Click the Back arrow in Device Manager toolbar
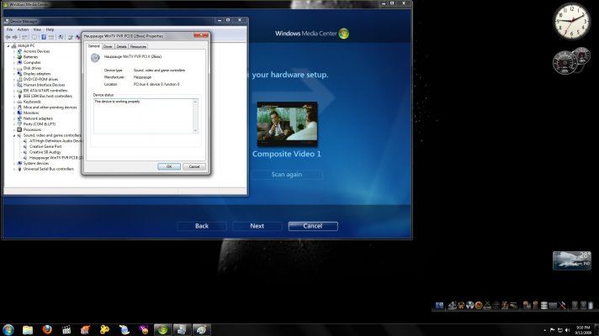Image resolution: width=599 pixels, height=336 pixels. (8, 37)
